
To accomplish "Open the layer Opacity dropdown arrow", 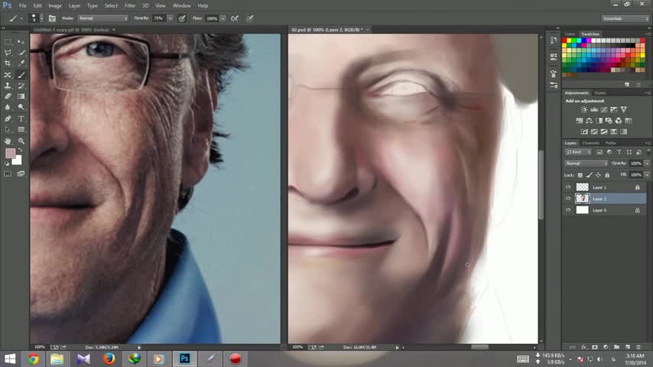I will click(x=647, y=164).
